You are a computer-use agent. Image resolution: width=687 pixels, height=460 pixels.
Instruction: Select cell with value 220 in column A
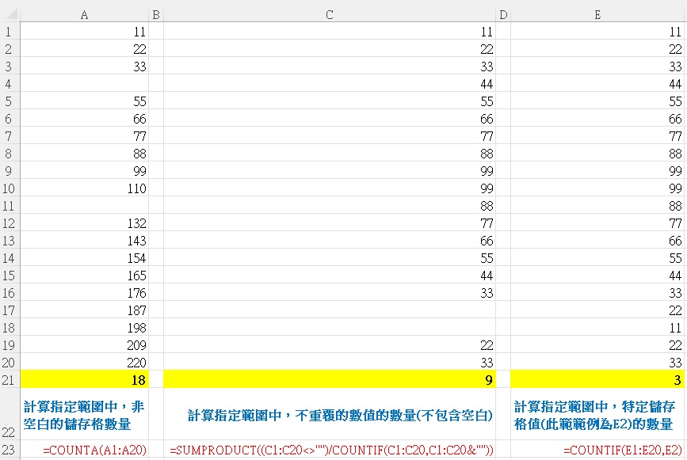(x=84, y=362)
